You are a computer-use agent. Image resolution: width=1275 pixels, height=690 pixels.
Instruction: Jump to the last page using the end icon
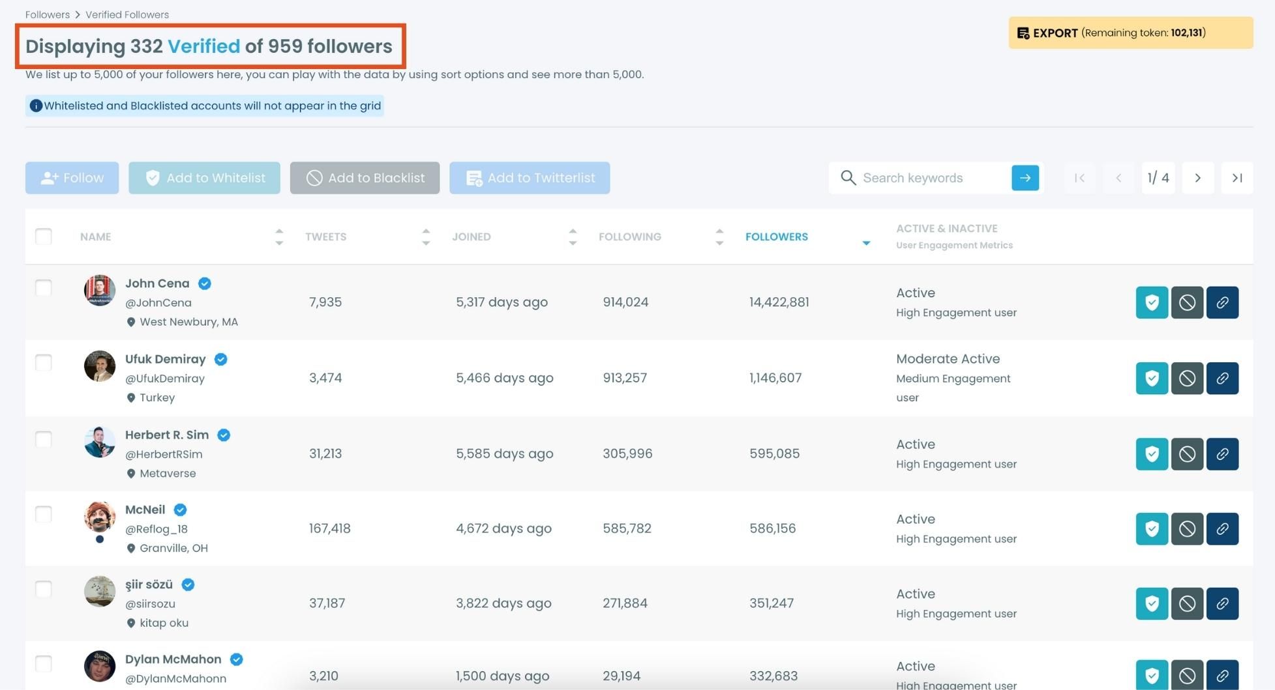click(1237, 177)
